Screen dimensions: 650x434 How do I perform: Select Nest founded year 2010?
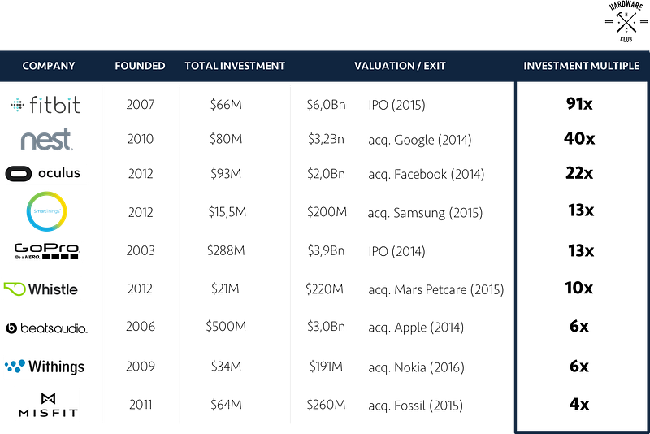coord(141,139)
